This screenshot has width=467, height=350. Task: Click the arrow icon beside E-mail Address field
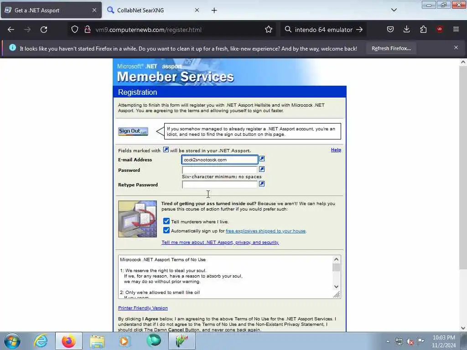262,159
